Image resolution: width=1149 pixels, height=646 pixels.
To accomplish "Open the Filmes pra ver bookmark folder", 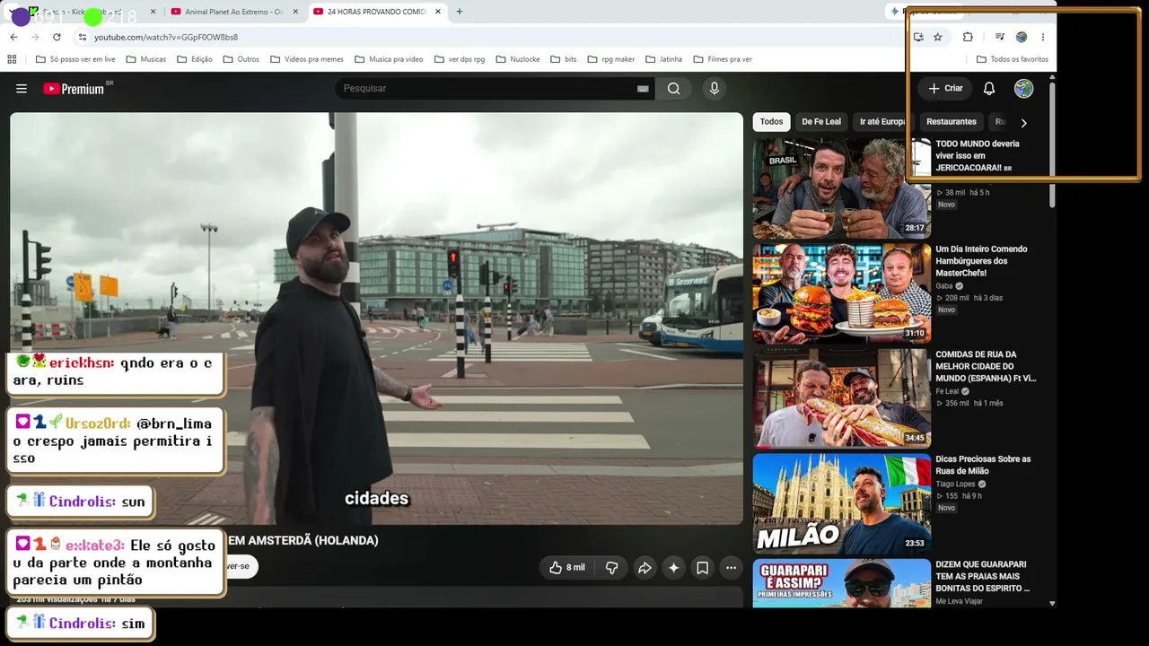I will click(x=723, y=59).
